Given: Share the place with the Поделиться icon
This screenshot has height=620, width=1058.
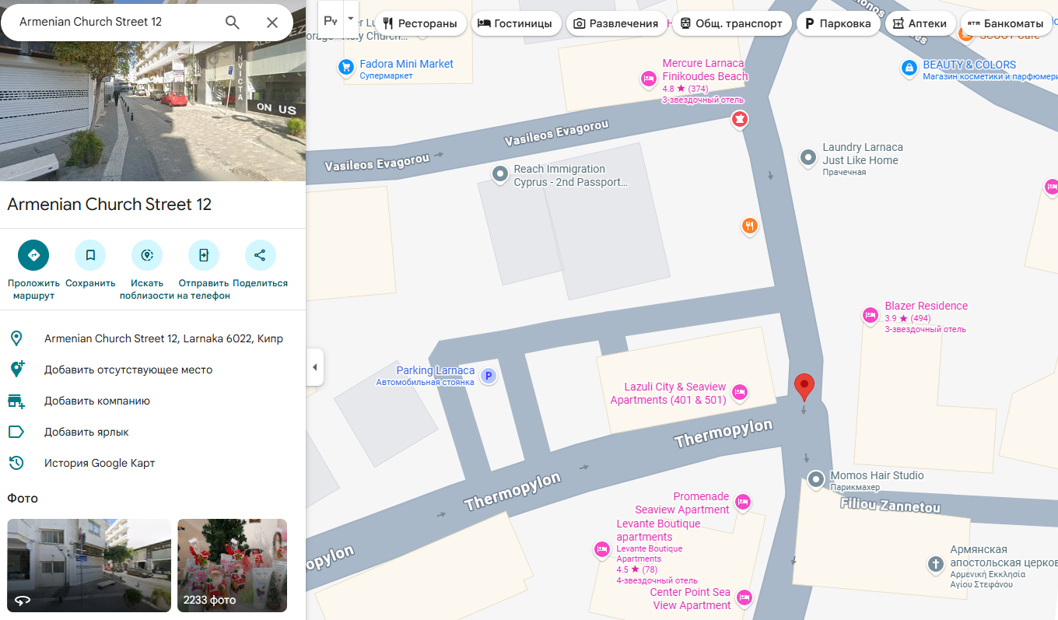Looking at the screenshot, I should tap(260, 255).
